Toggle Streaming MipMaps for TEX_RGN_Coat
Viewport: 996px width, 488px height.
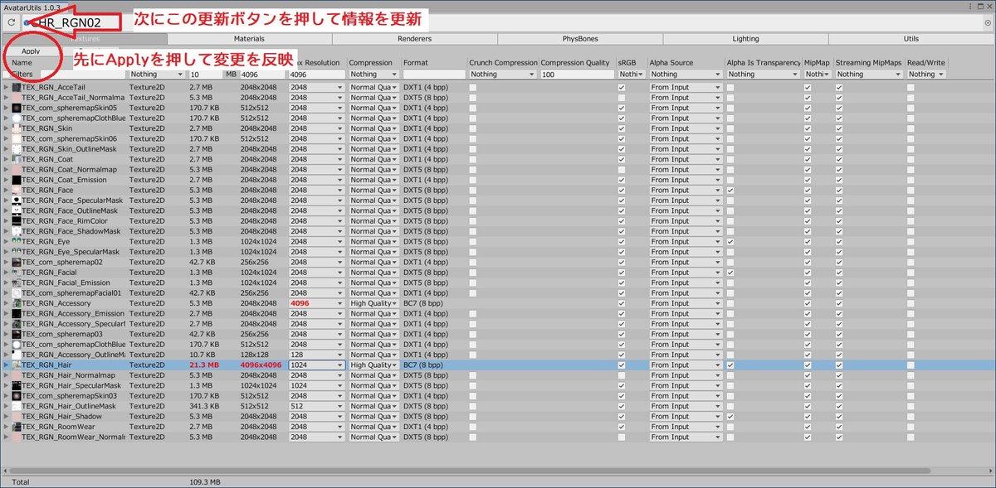pos(839,159)
